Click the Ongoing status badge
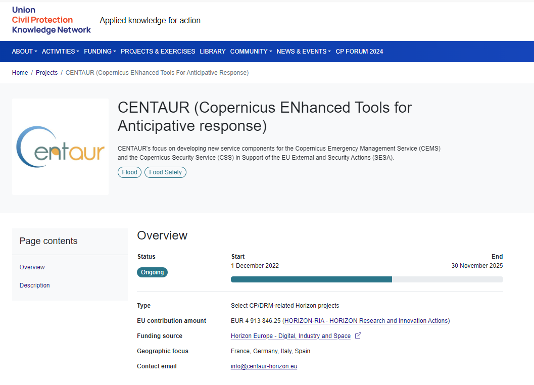 coord(152,272)
